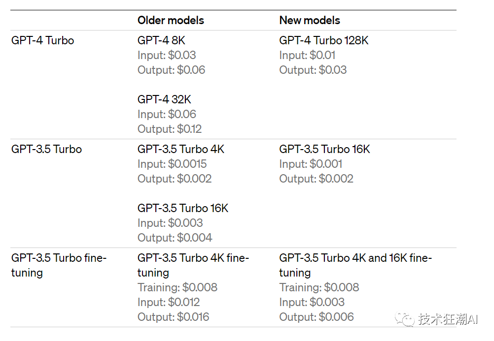Click the 技术狂潮AI watermark text
The width and height of the screenshot is (494, 341).
click(x=448, y=319)
